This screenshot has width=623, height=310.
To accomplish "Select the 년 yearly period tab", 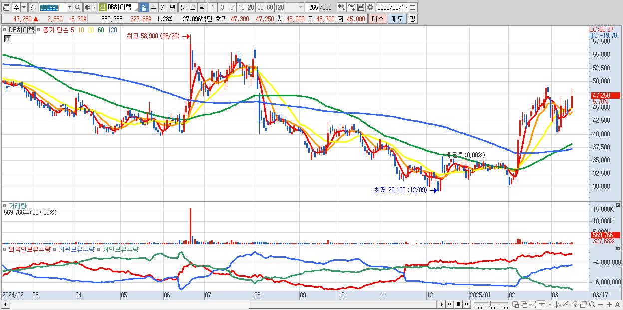I will click(x=172, y=7).
